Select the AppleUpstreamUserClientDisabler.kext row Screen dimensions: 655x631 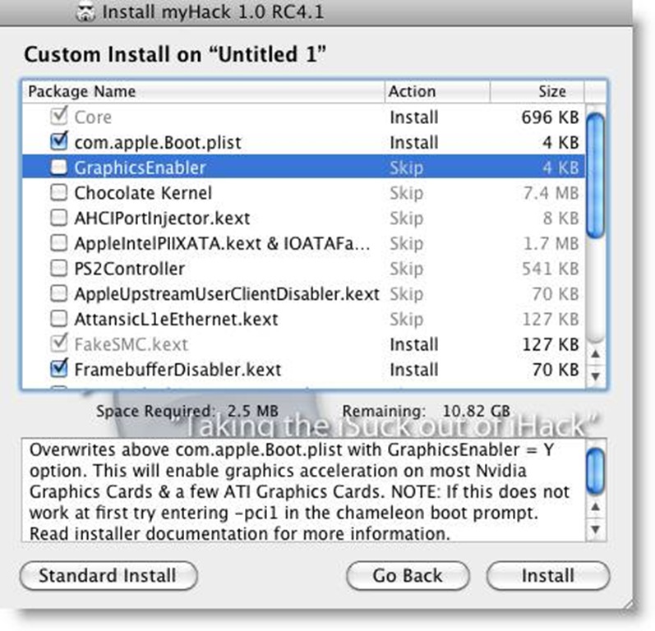click(304, 294)
